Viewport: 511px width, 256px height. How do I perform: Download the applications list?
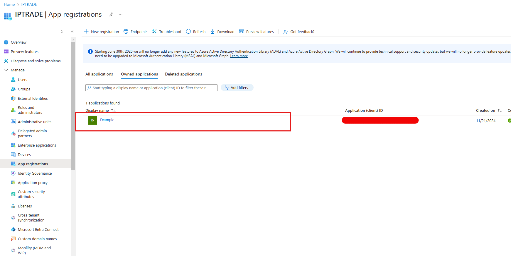tap(222, 32)
